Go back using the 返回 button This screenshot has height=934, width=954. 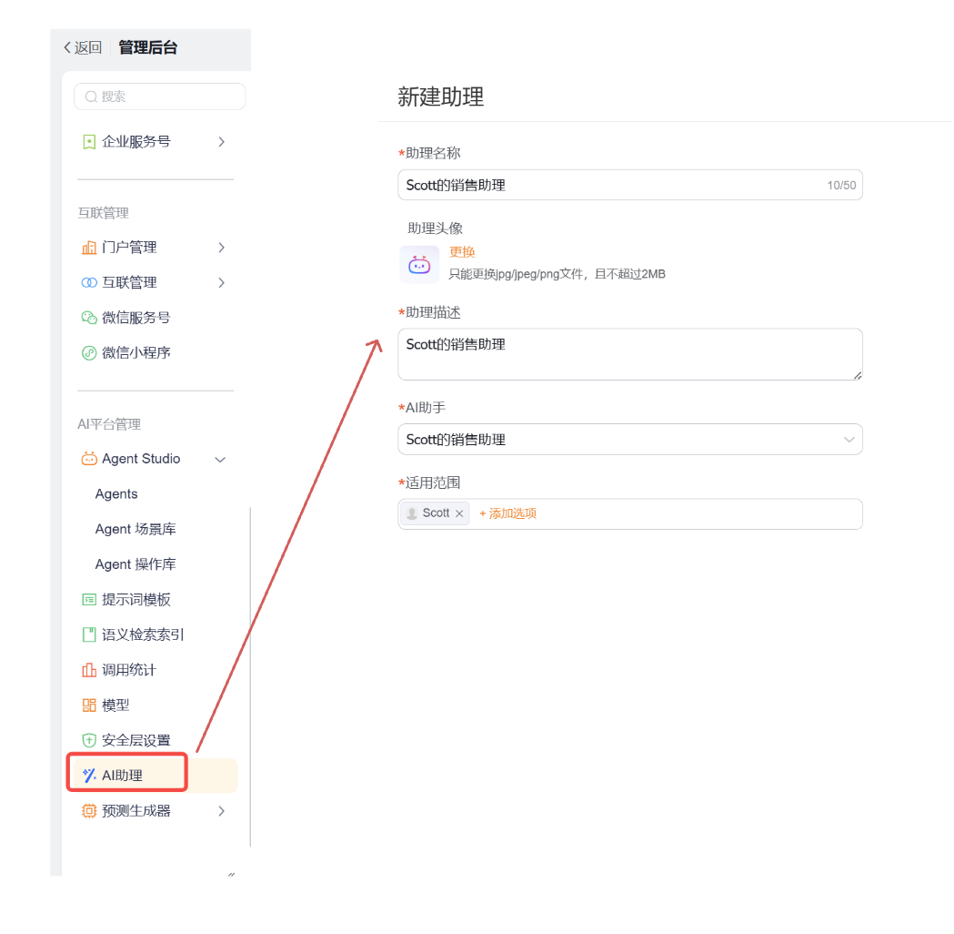click(x=82, y=47)
